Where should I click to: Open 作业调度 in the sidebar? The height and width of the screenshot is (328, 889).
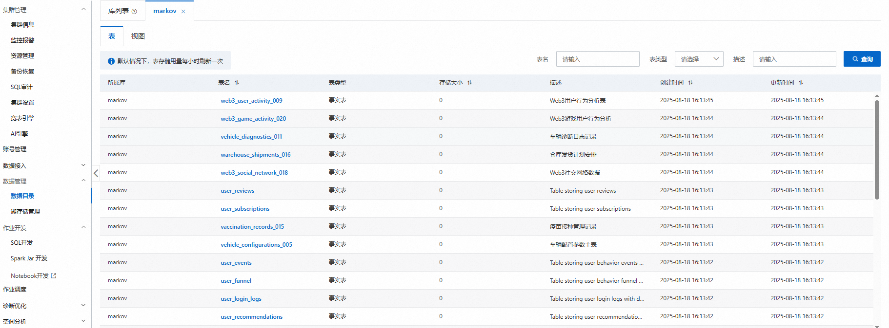(15, 290)
